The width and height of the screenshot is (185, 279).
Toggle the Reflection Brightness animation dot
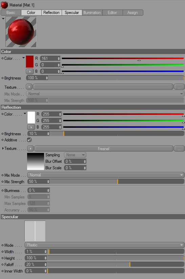2,134
